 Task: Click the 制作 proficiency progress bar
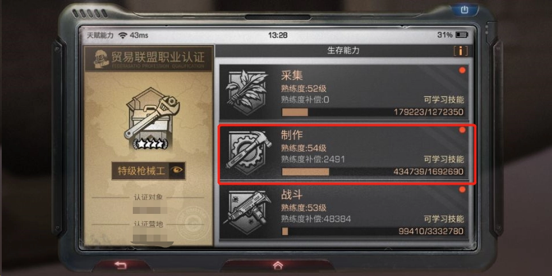coord(373,172)
